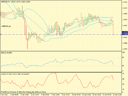This screenshot has height=96, width=128.
Task: Click the 1.5535 price scale label
Action: (125, 2)
